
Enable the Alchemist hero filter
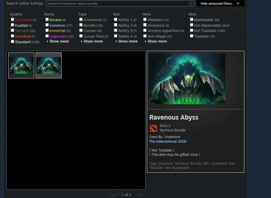tap(145, 25)
